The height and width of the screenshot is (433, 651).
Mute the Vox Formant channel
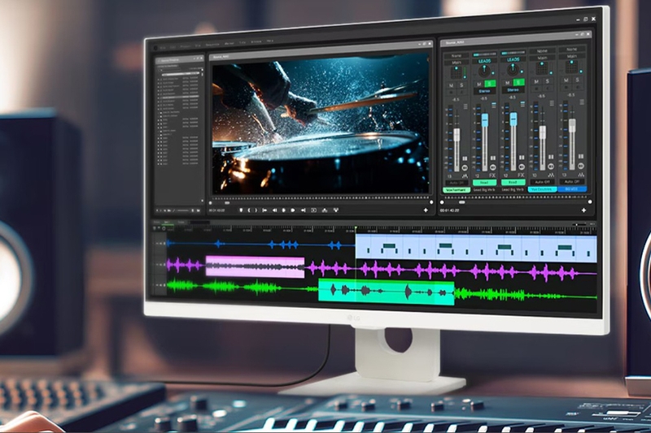pyautogui.click(x=451, y=85)
